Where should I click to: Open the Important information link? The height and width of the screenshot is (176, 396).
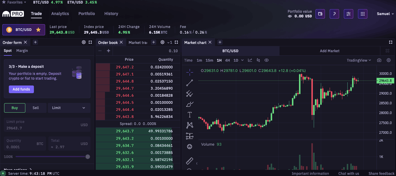coord(310,174)
